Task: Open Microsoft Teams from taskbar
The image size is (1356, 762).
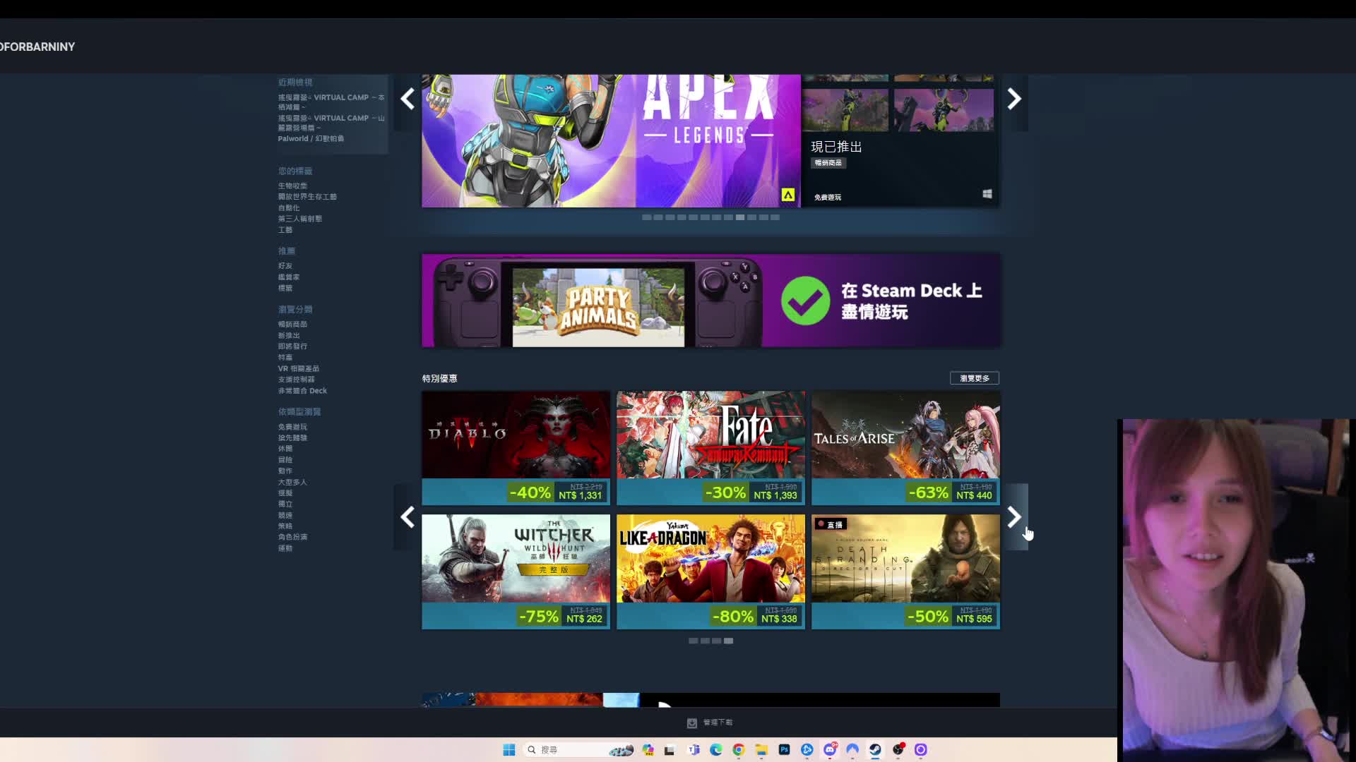Action: (x=694, y=749)
